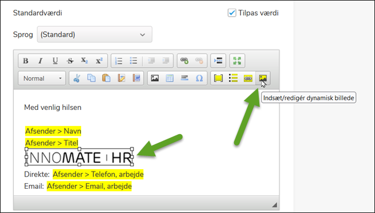The image size is (375, 213).
Task: Apply strikethrough formatting
Action: click(x=70, y=61)
